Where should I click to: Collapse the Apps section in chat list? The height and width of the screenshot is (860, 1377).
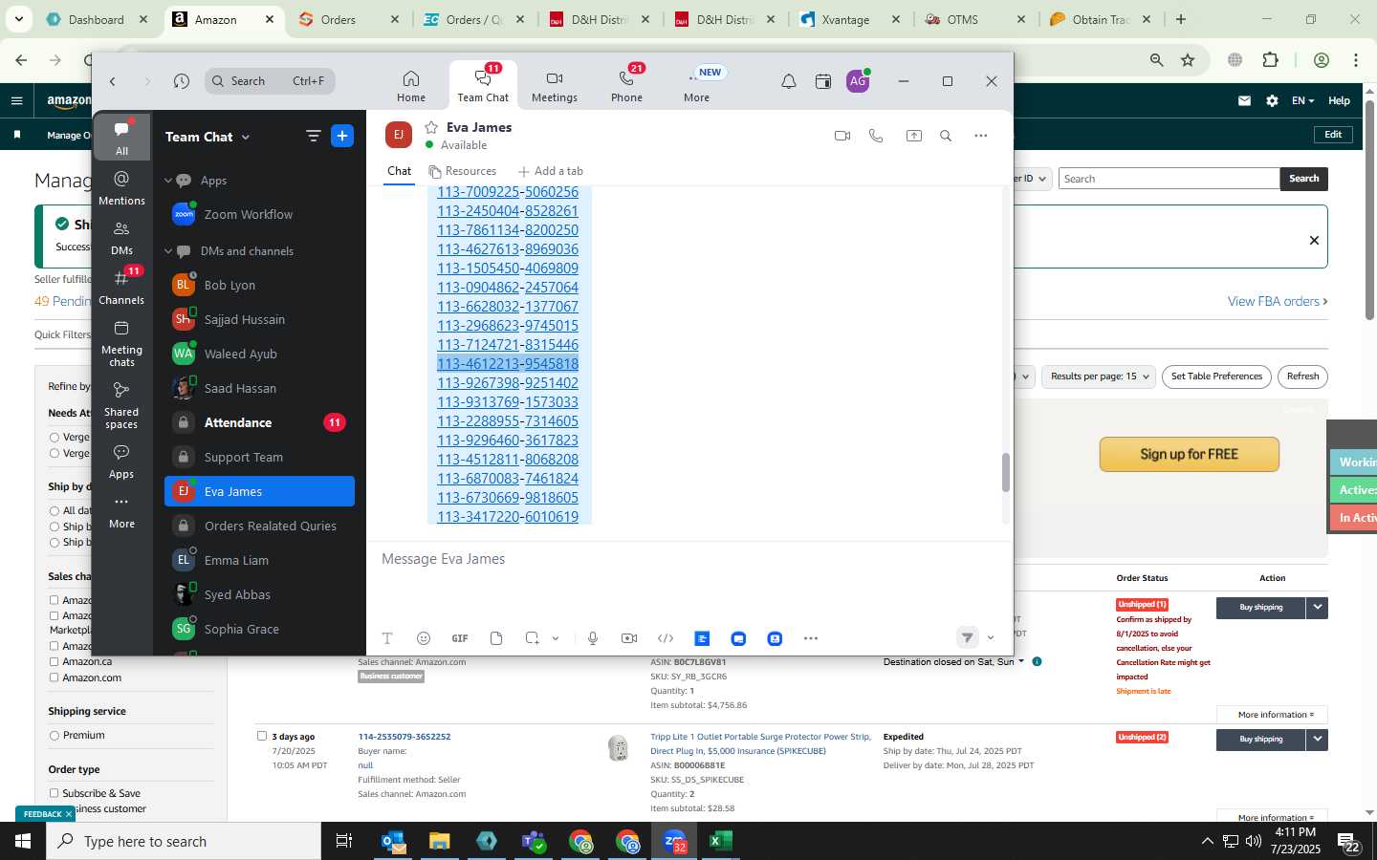[x=168, y=181]
